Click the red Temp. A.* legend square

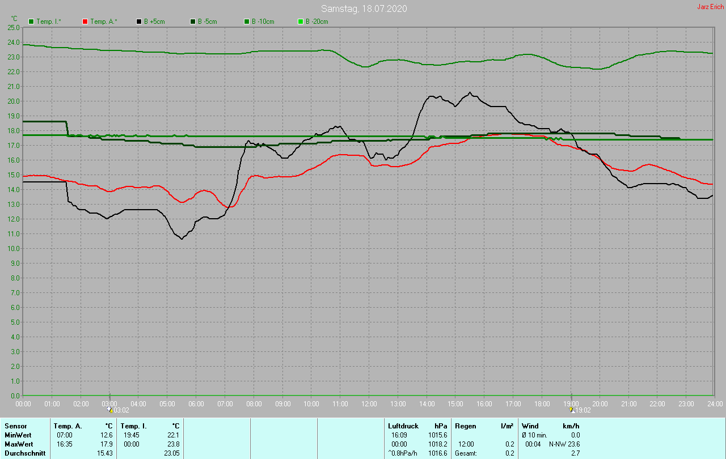85,22
